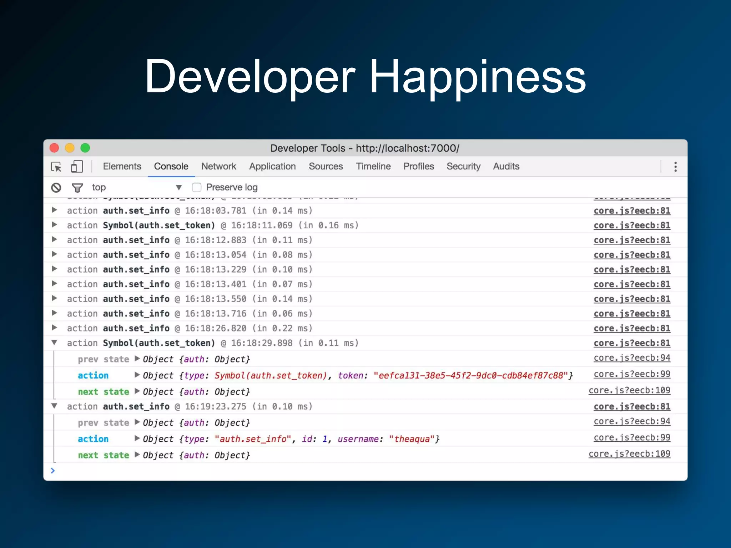Screen dimensions: 731x548
Task: Activate the inspect element picker icon
Action: pos(56,167)
